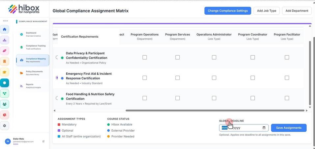Screen dimensions: 315x149
Task: Click Program Services column header
Action: click(178, 36)
